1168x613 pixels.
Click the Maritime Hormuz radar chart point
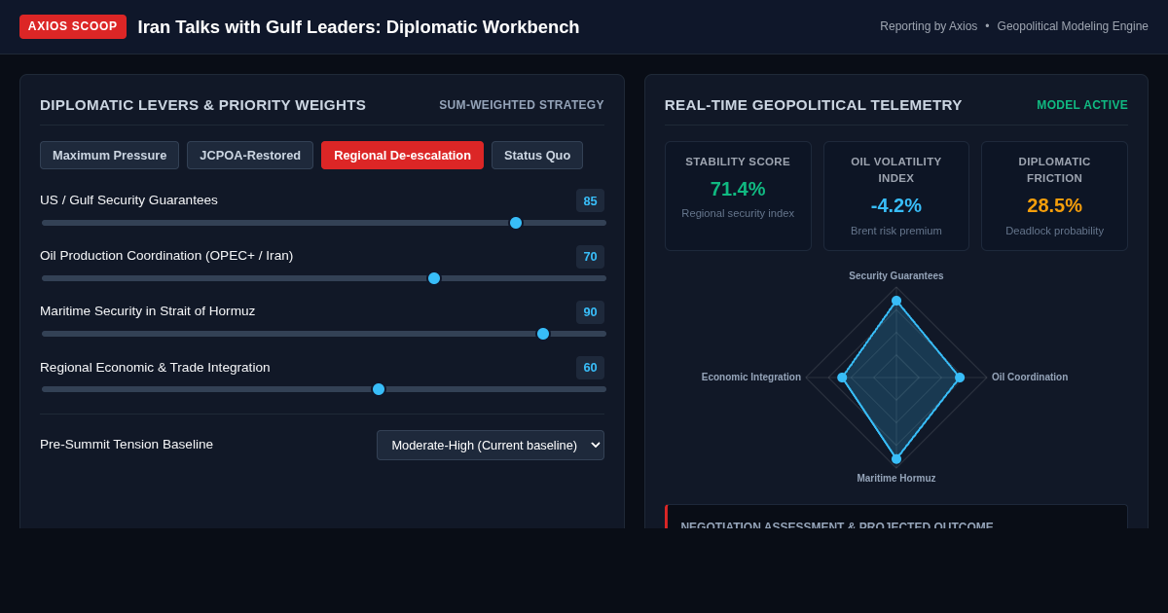896,458
